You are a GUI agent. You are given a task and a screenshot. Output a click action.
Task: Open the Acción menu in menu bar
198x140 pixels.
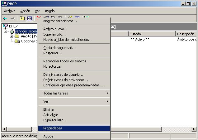[x=25, y=11]
